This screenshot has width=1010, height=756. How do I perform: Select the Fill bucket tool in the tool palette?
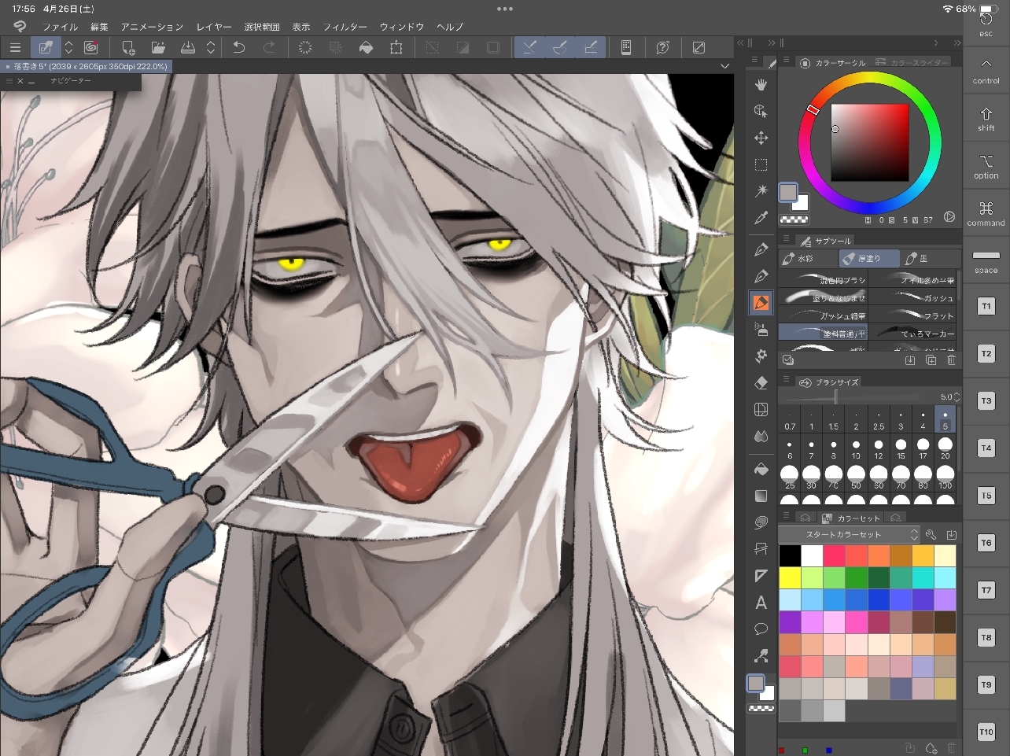coord(761,469)
